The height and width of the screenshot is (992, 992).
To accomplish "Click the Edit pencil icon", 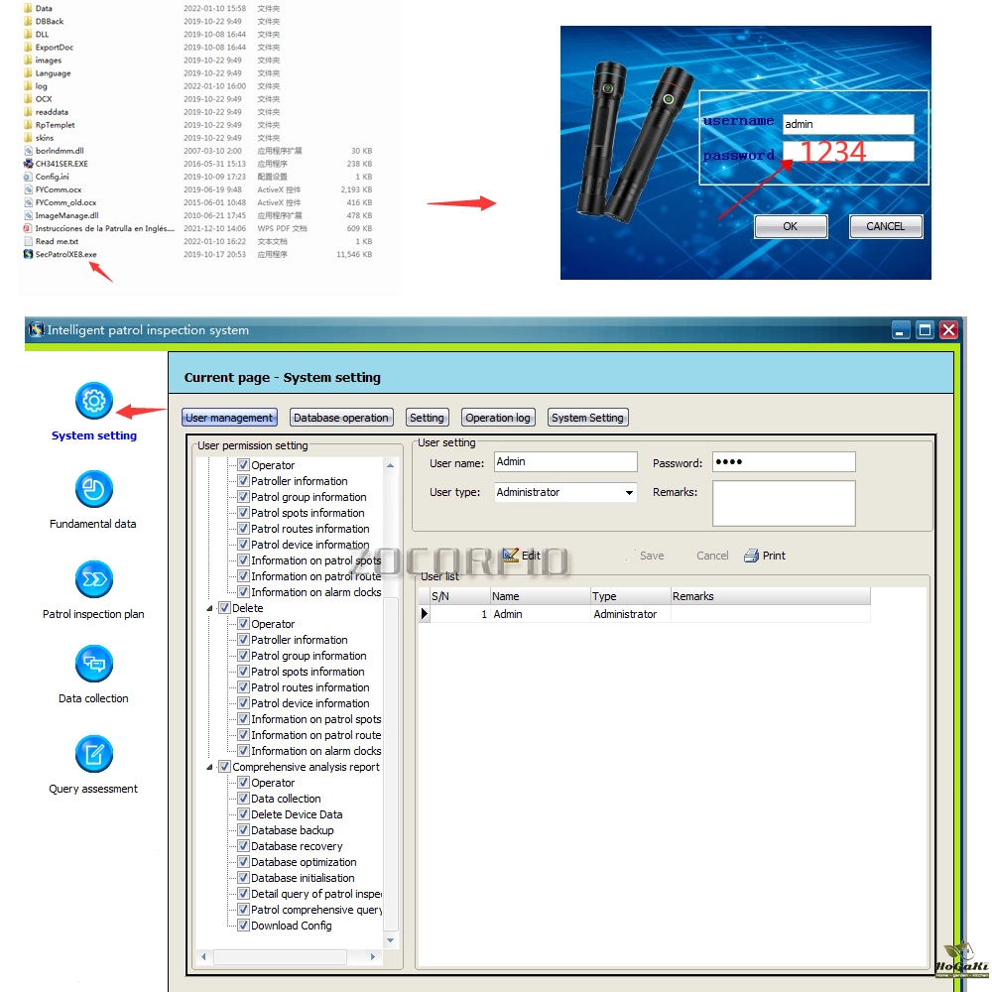I will pos(511,556).
